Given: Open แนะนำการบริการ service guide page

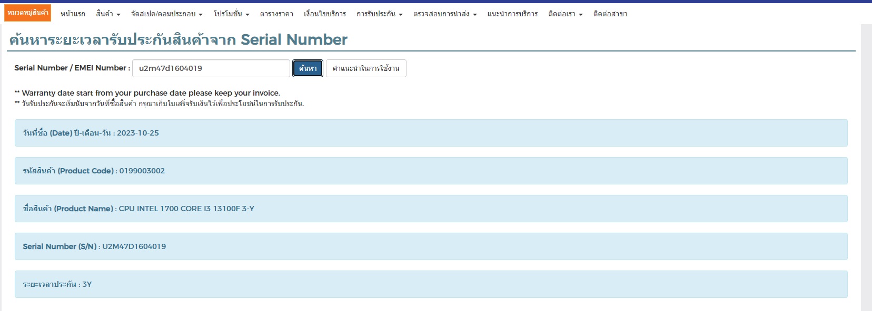Looking at the screenshot, I should click(512, 14).
